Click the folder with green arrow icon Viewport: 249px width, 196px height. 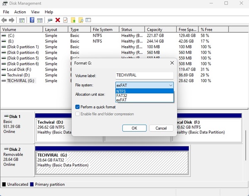(73, 20)
